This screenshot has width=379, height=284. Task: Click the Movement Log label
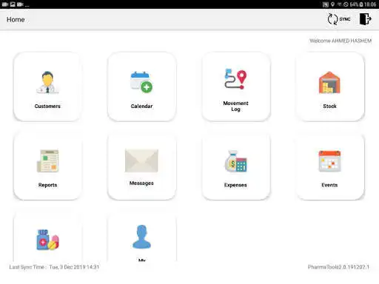[235, 106]
